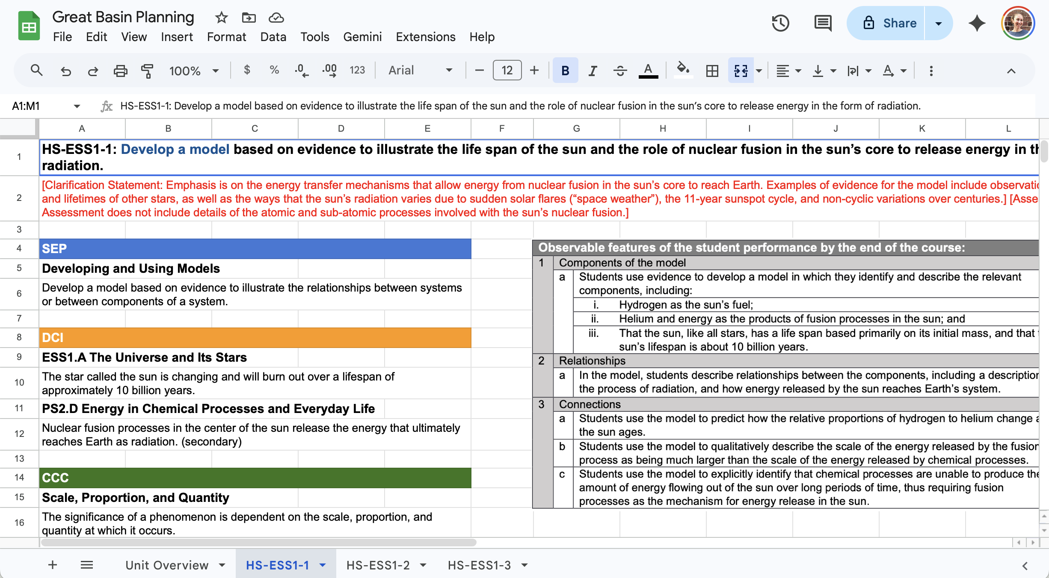The image size is (1049, 578).
Task: Redo the last action
Action: point(93,71)
